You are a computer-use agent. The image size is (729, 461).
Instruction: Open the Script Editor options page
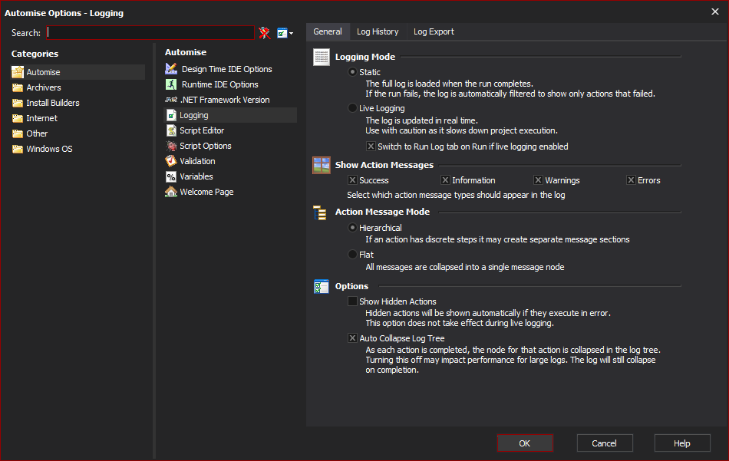coord(202,130)
